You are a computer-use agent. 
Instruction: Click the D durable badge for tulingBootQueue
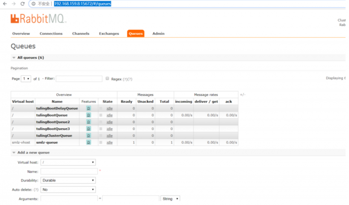point(89,115)
